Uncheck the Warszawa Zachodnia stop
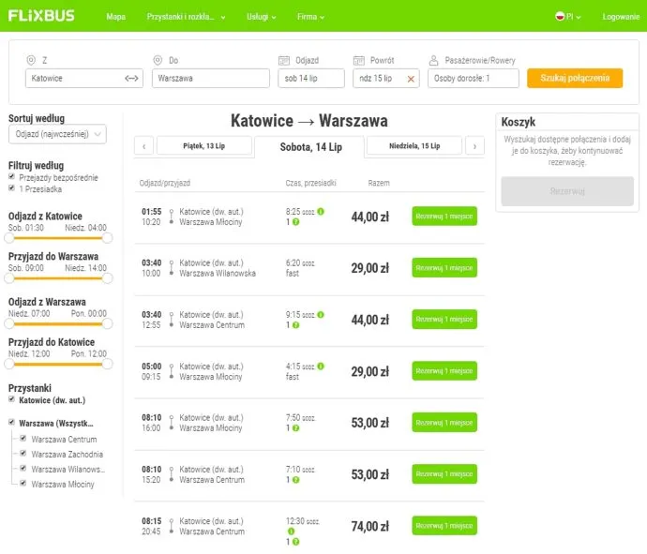Viewport: 647px width, 554px height. pos(24,454)
